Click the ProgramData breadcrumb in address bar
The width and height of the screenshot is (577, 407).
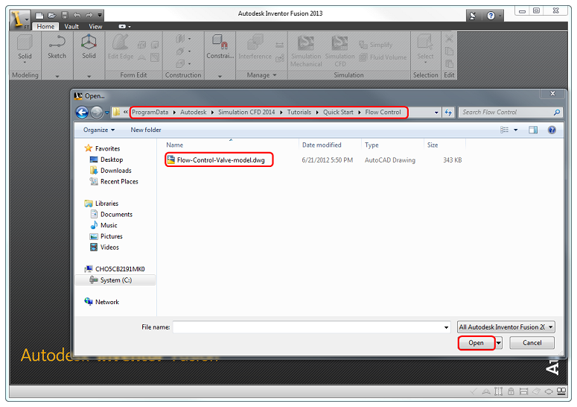[150, 112]
